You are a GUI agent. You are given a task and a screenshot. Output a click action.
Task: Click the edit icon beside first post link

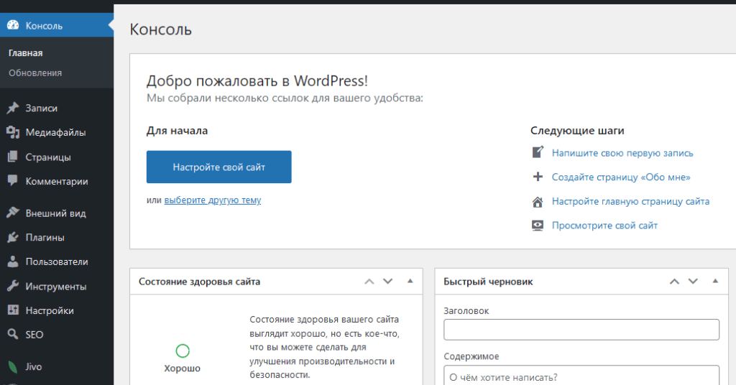pos(538,152)
